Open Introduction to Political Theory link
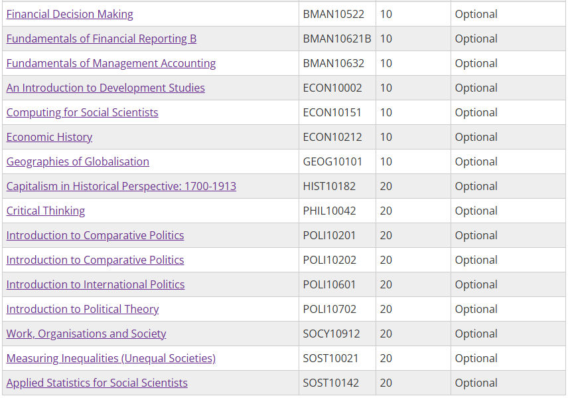The image size is (568, 398). click(x=82, y=309)
